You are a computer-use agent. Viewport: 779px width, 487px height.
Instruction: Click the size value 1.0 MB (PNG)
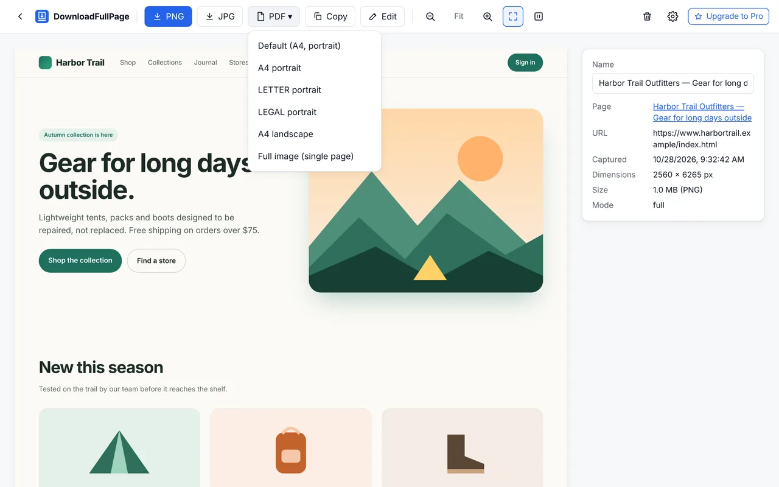click(678, 190)
